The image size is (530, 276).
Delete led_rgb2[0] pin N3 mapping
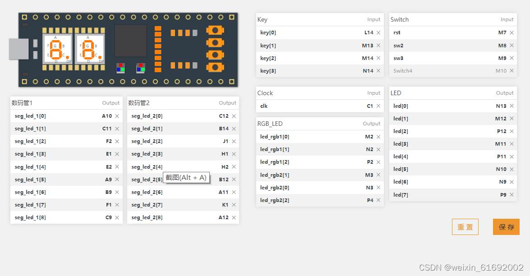pos(378,188)
